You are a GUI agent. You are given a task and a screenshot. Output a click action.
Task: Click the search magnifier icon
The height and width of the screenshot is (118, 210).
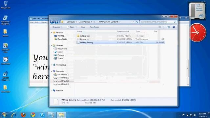(x=175, y=22)
